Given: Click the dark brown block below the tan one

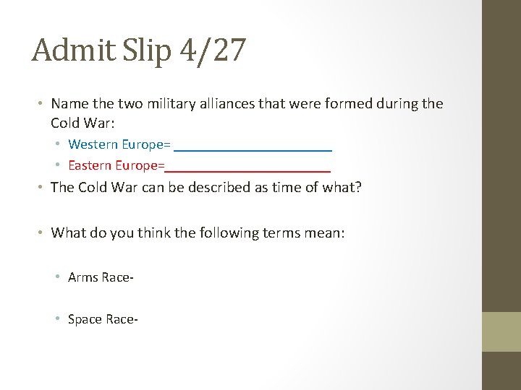Looking at the screenshot, I should click(501, 370).
